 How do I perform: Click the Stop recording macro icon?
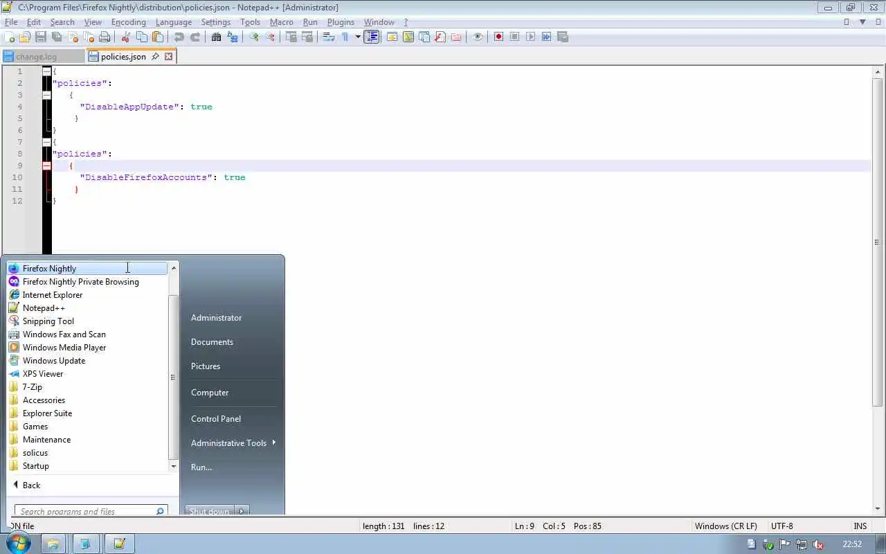[514, 37]
